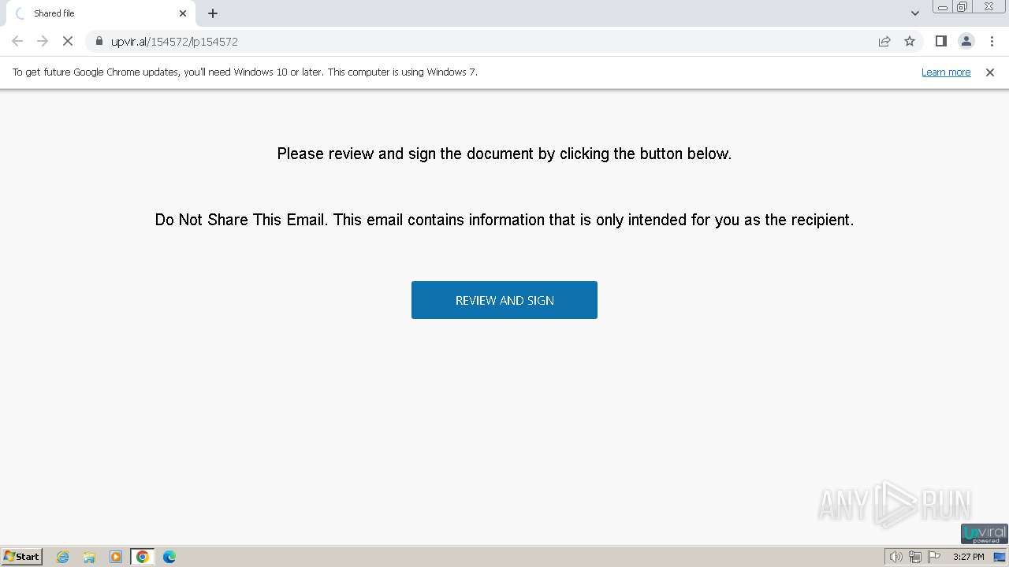Bookmark this tab with star icon

click(x=910, y=41)
